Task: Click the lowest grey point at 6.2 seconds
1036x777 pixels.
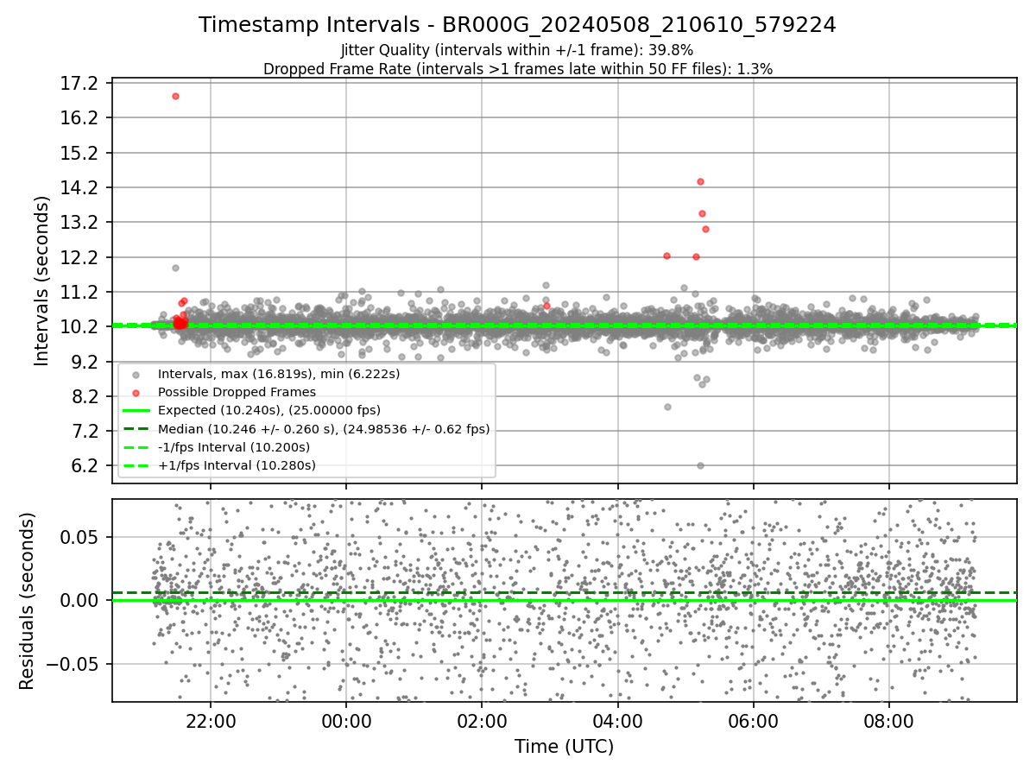Action: click(700, 465)
